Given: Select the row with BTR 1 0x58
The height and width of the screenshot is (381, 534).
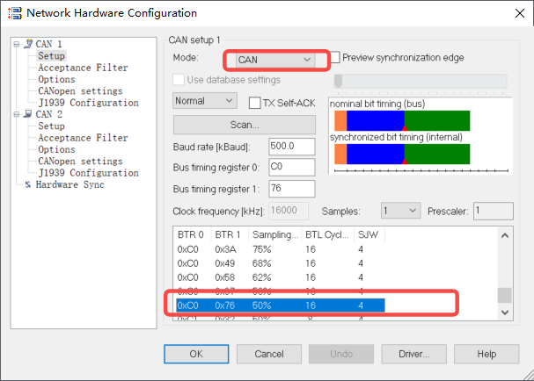Looking at the screenshot, I should (x=281, y=277).
